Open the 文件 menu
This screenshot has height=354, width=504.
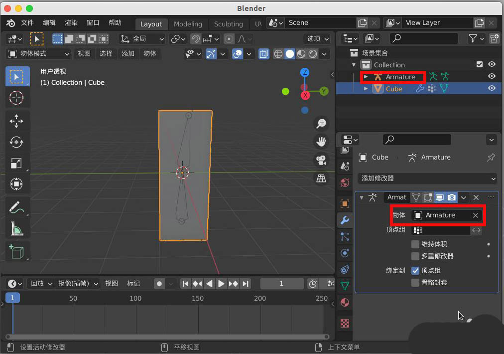pos(27,23)
